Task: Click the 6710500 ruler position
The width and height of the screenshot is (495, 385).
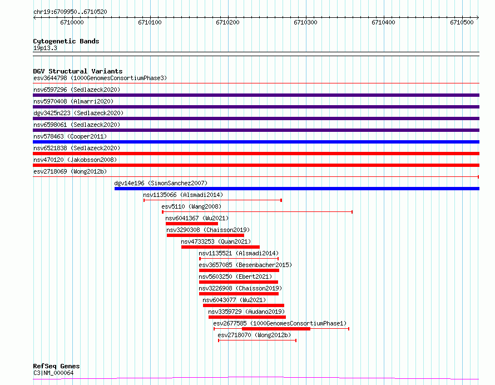Action: pyautogui.click(x=462, y=22)
